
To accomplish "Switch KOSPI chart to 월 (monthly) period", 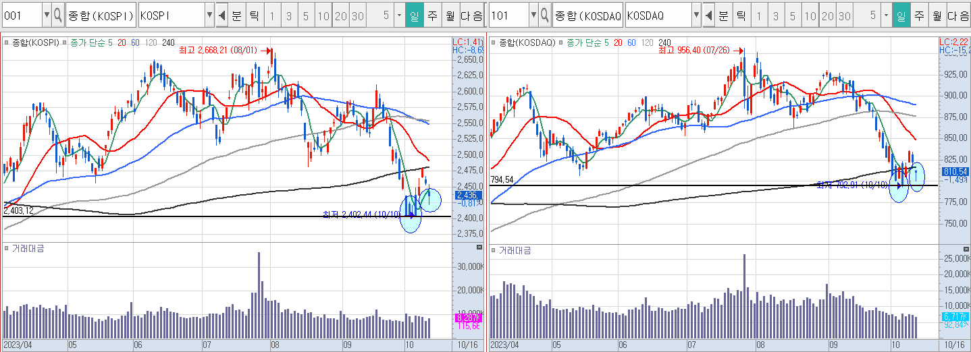I will click(x=449, y=15).
